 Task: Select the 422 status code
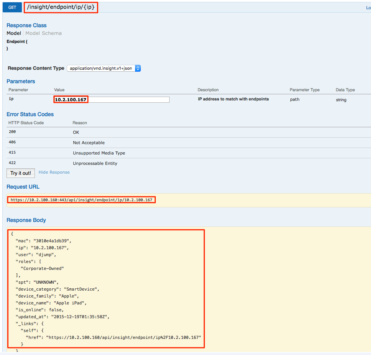12,163
